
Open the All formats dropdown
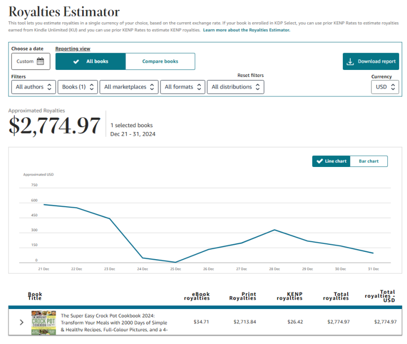point(182,87)
